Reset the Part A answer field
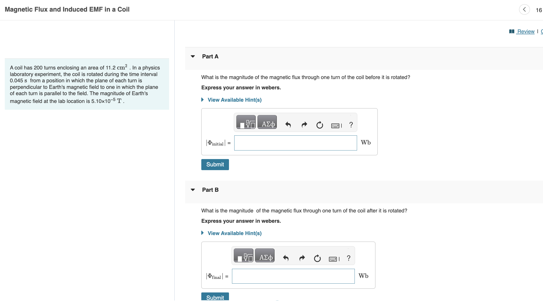Viewport: 543px width, 301px height. click(x=320, y=125)
